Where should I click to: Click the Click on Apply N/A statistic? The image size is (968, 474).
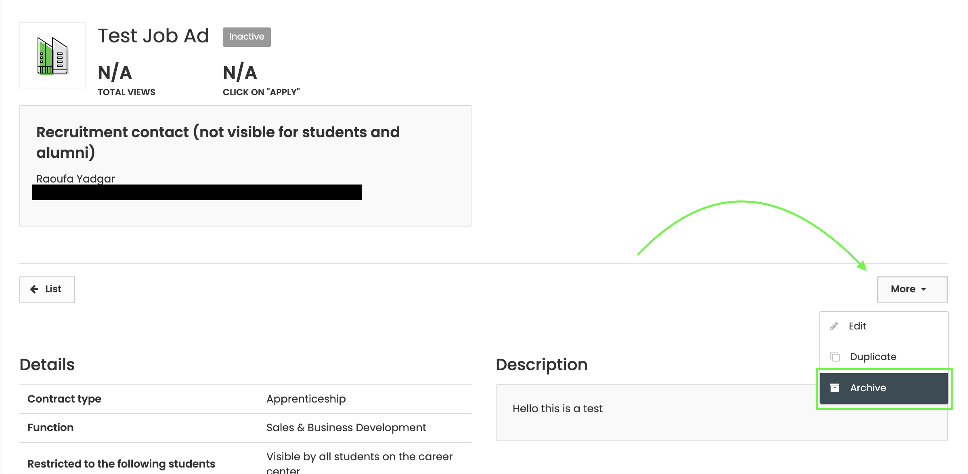pos(240,73)
